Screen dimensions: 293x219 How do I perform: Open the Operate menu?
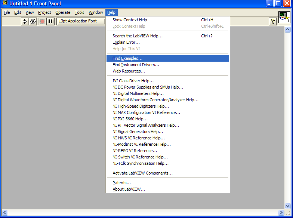click(x=63, y=13)
